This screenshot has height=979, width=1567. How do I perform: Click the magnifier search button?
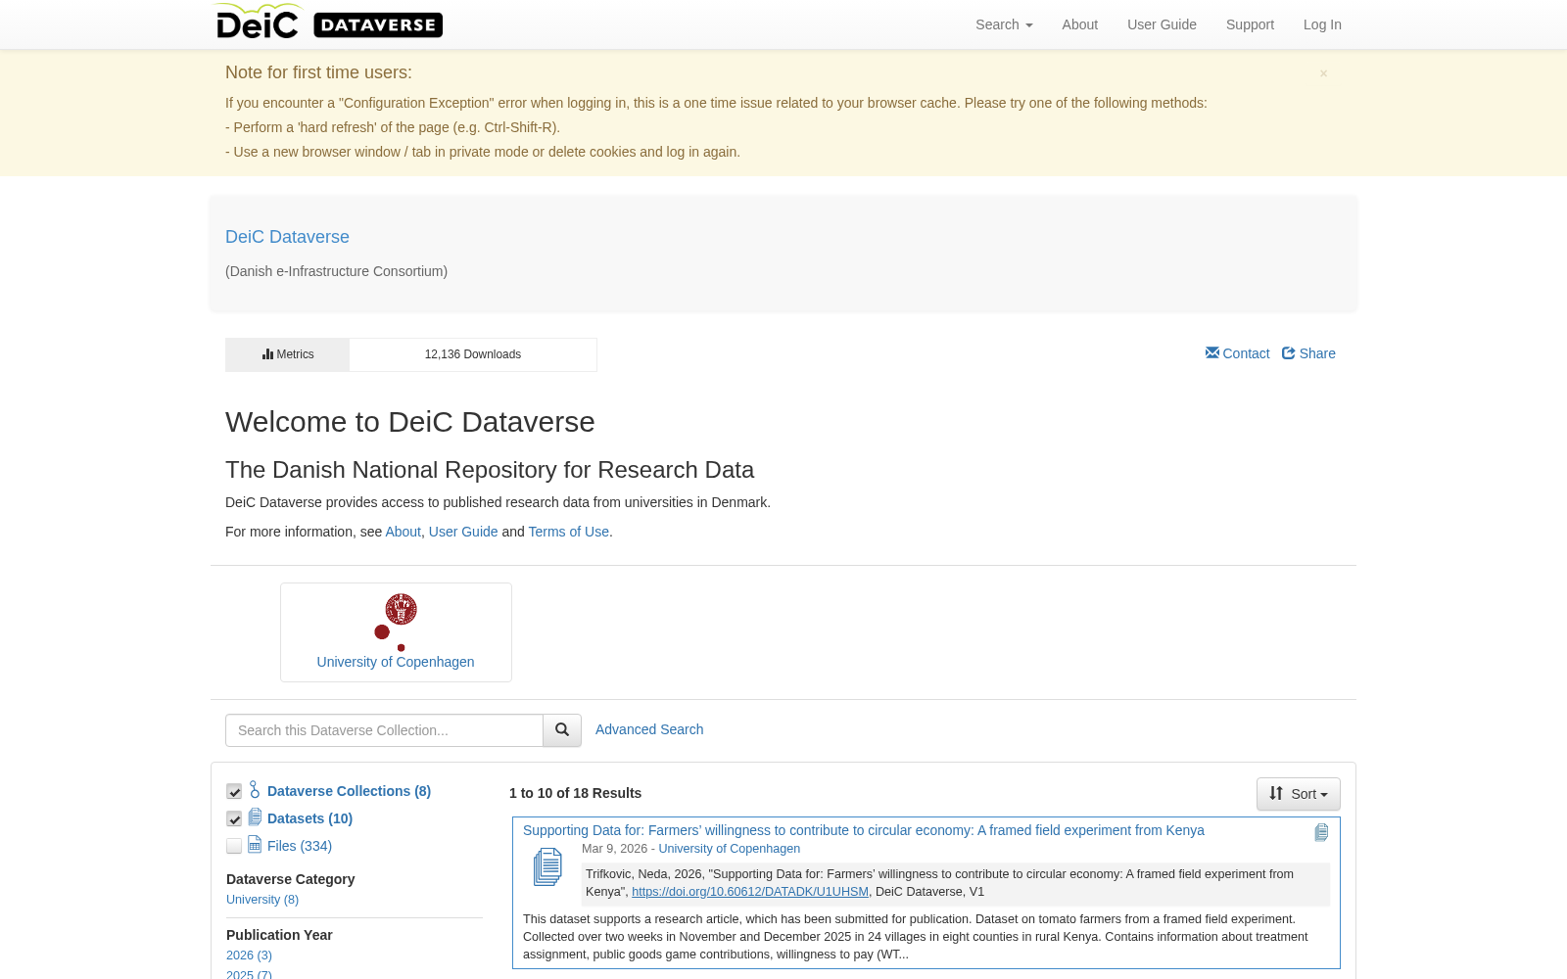point(562,730)
